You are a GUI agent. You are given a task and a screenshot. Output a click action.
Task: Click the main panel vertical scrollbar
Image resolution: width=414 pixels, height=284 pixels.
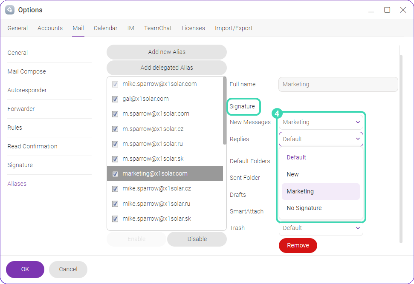[401, 149]
